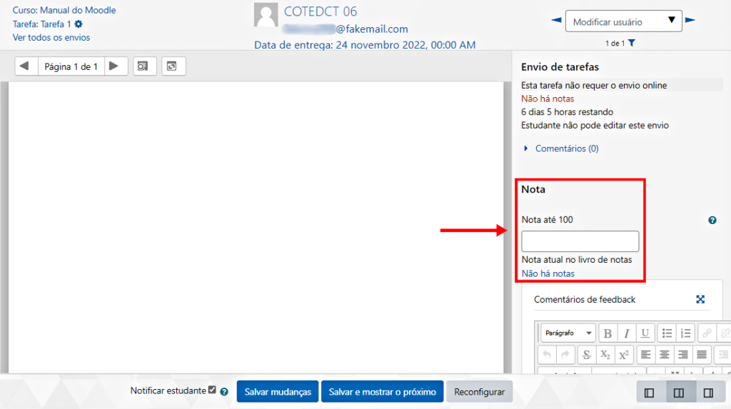731x409 pixels.
Task: Open Curso: Manual do Moodle link
Action: point(64,10)
